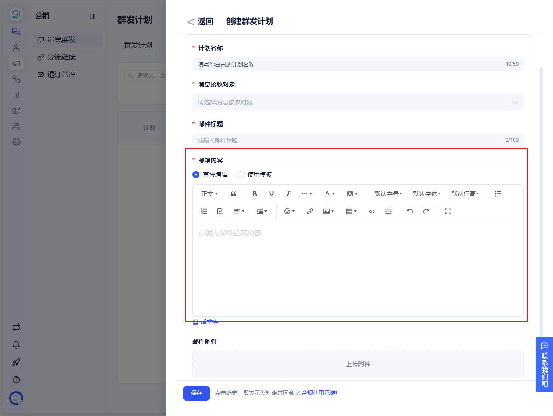Image resolution: width=553 pixels, height=416 pixels.
Task: Open the conversations icon in the sidebar
Action: tap(16, 31)
